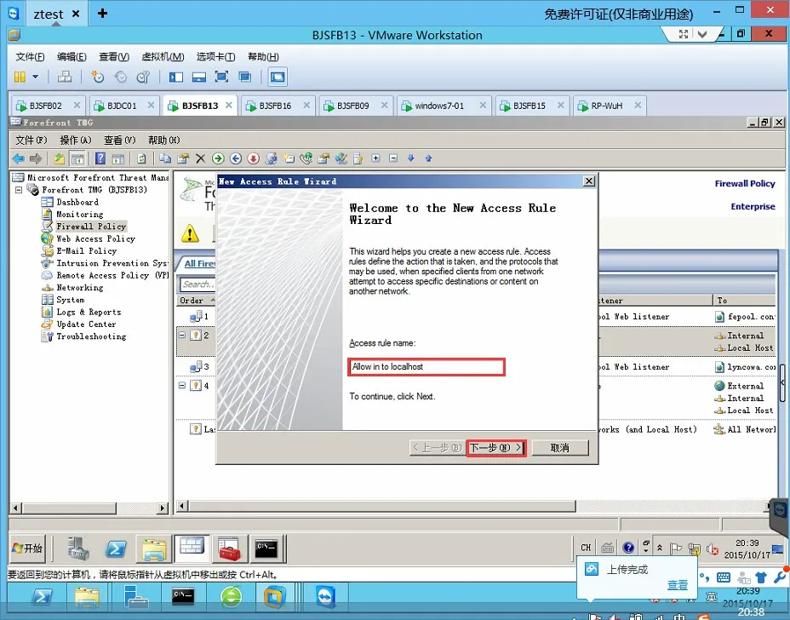This screenshot has width=790, height=620.
Task: Collapse rule 4 group in the policy list
Action: (182, 386)
